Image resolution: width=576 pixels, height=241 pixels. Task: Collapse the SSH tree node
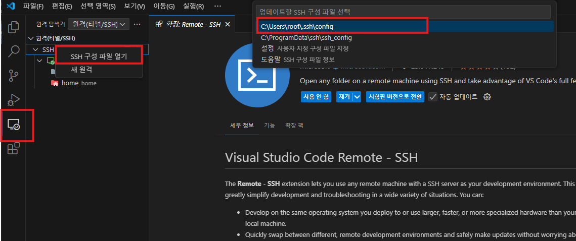pyautogui.click(x=35, y=49)
